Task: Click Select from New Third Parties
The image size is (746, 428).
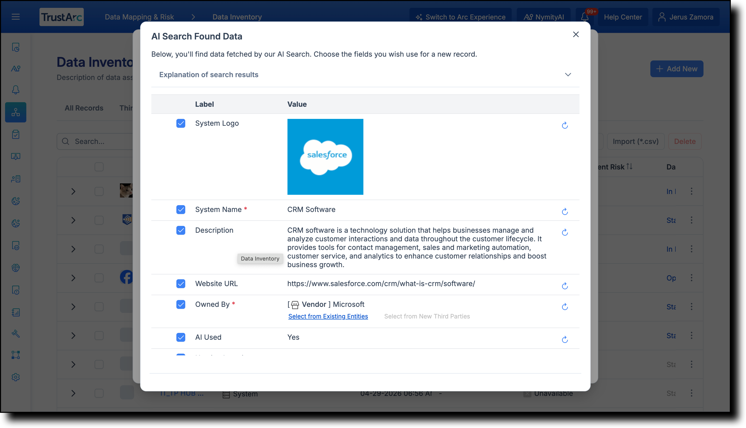Action: pyautogui.click(x=427, y=316)
